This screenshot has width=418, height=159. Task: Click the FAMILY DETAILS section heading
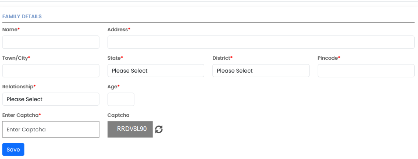22,16
